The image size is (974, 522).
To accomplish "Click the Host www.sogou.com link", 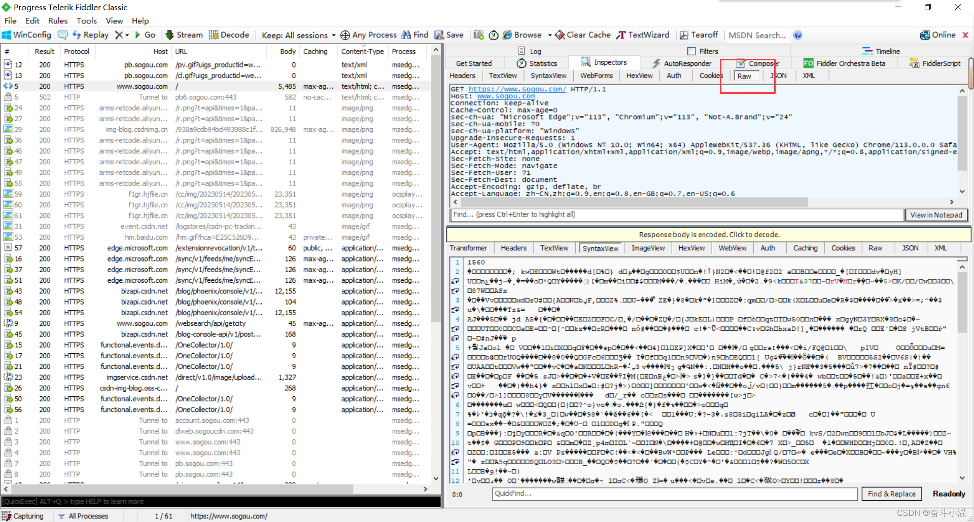I will tap(506, 96).
